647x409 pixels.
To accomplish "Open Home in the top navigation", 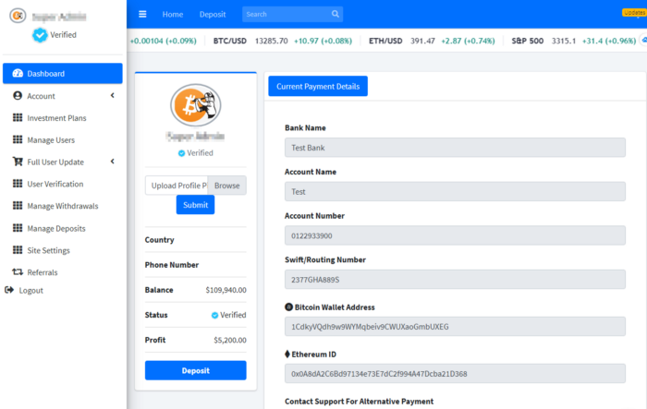I will coord(173,15).
